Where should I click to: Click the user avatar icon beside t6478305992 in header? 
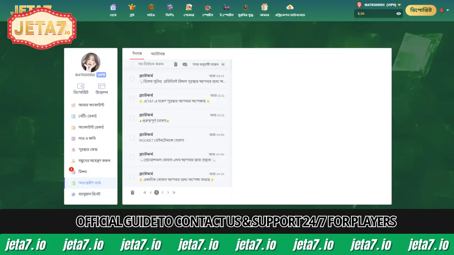[x=359, y=5]
